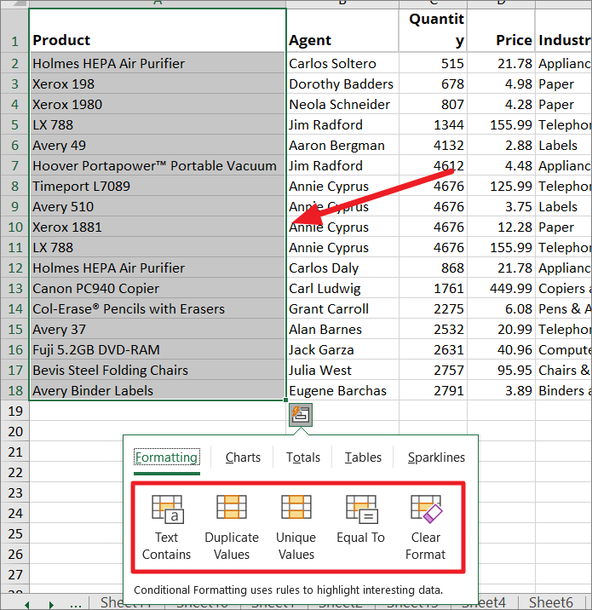The height and width of the screenshot is (610, 592).
Task: Show hidden sheet tabs via ellipsis
Action: pyautogui.click(x=76, y=604)
